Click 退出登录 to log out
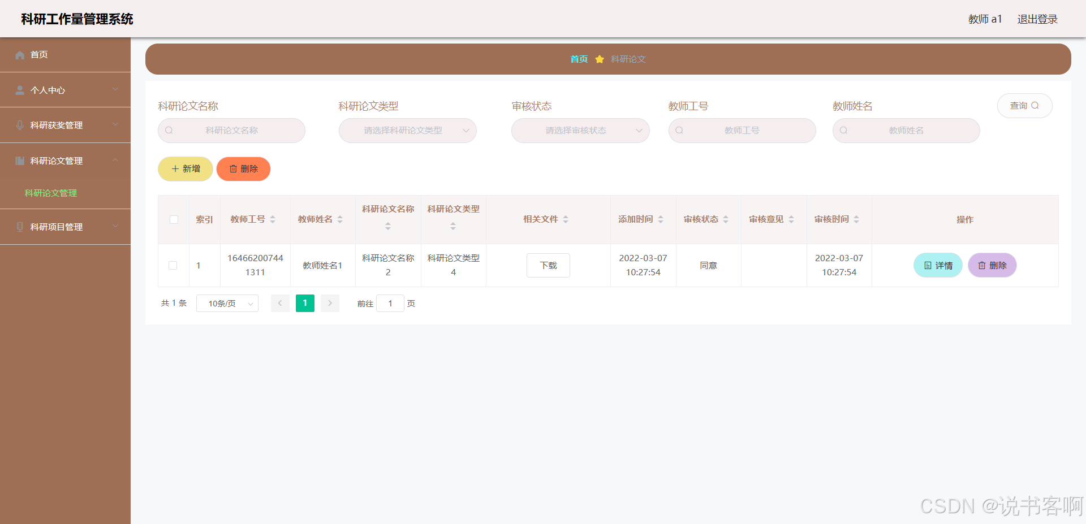Viewport: 1086px width, 524px height. [1037, 19]
